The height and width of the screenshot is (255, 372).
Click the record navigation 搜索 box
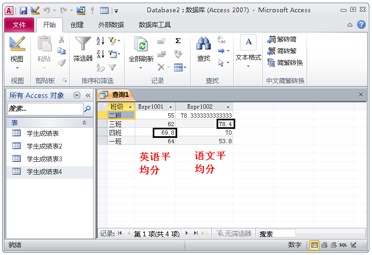click(277, 234)
